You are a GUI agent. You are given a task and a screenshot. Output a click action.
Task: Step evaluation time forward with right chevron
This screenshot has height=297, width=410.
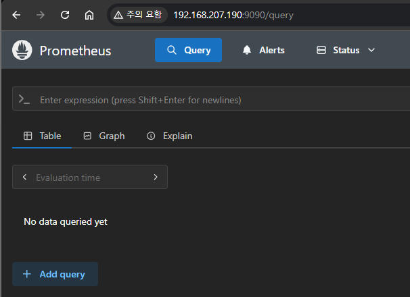(x=156, y=178)
